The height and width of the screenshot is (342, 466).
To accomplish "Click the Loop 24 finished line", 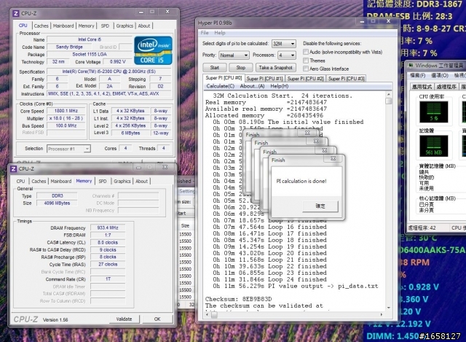I will 269,279.
